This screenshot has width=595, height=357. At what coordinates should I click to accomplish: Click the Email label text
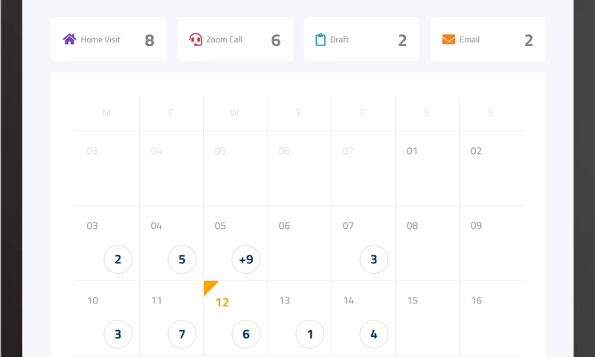coord(469,39)
